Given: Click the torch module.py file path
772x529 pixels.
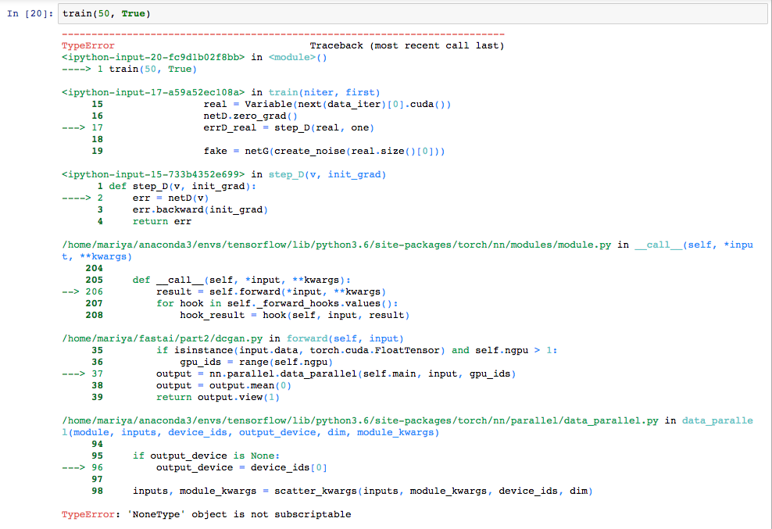Looking at the screenshot, I should pos(336,245).
